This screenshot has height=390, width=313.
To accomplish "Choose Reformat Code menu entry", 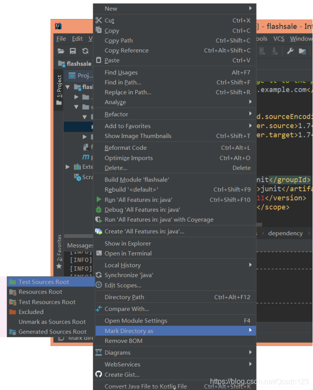I will 175,148.
